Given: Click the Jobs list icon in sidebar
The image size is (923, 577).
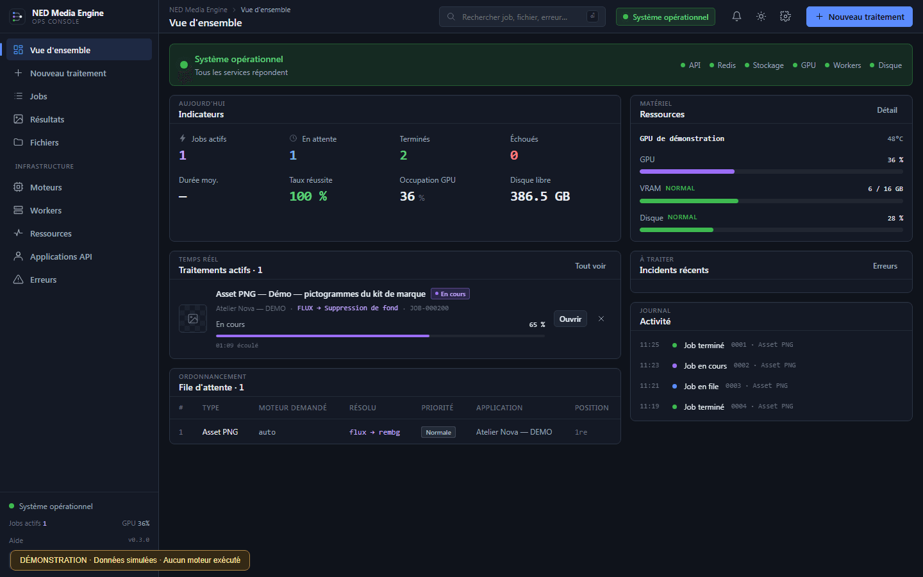Looking at the screenshot, I should 19,96.
